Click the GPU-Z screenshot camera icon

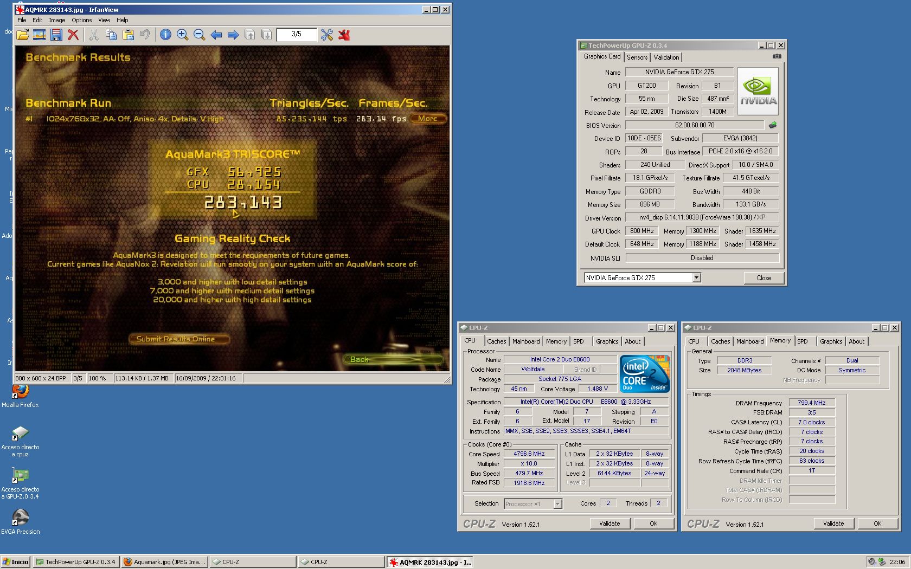tap(777, 56)
